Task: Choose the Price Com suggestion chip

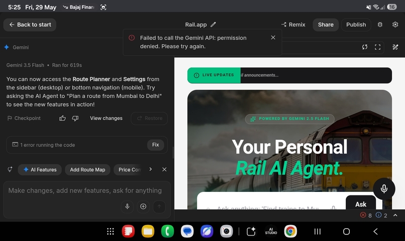Action: [129, 170]
